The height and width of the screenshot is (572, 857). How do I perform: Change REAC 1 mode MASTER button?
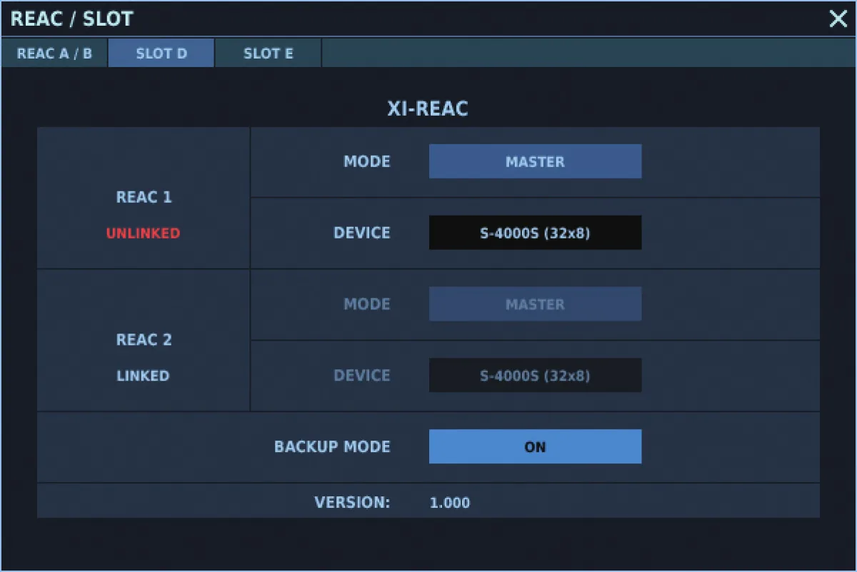535,161
